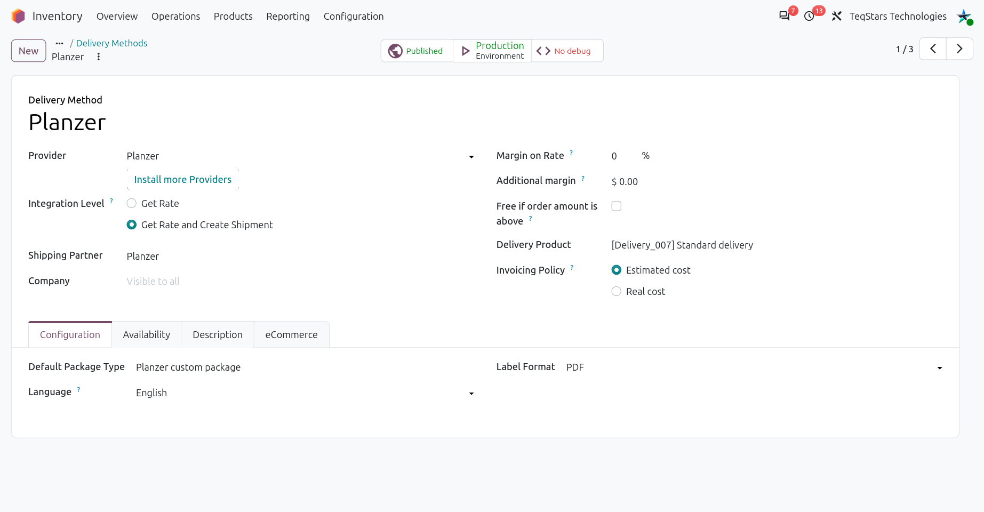Open the Company selection field
The height and width of the screenshot is (512, 984).
[301, 281]
